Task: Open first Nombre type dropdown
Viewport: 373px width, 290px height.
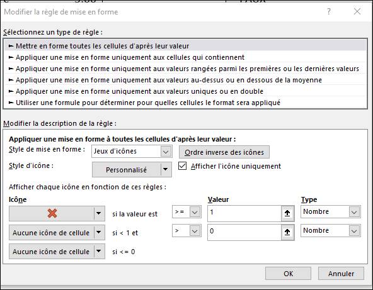Action: coord(331,211)
